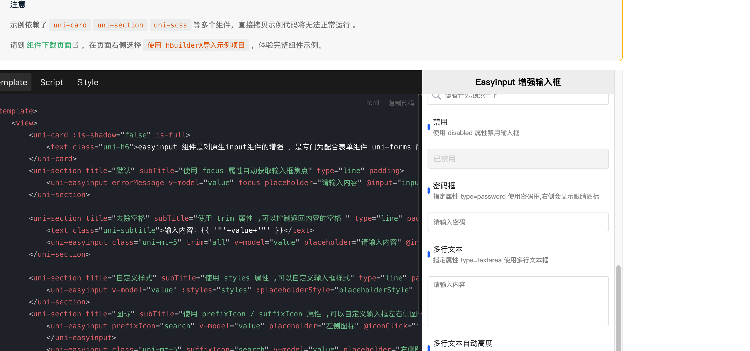Click the 多行文本自动高度 section heading
Image resolution: width=750 pixels, height=351 pixels.
462,343
